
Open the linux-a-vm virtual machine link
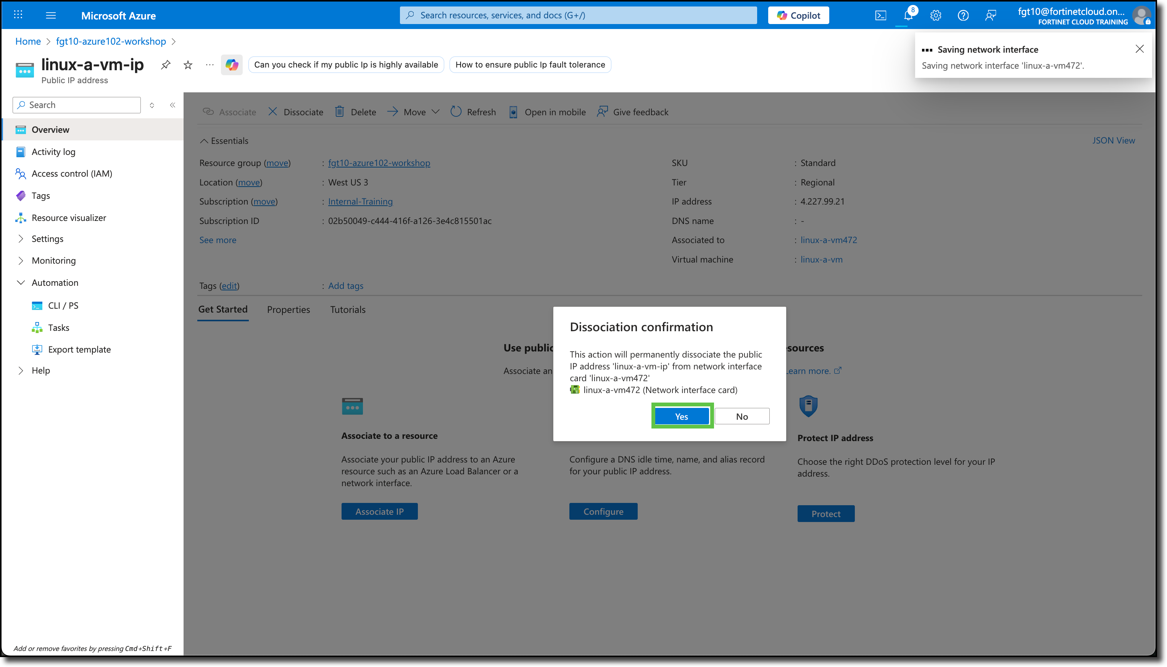pos(821,259)
